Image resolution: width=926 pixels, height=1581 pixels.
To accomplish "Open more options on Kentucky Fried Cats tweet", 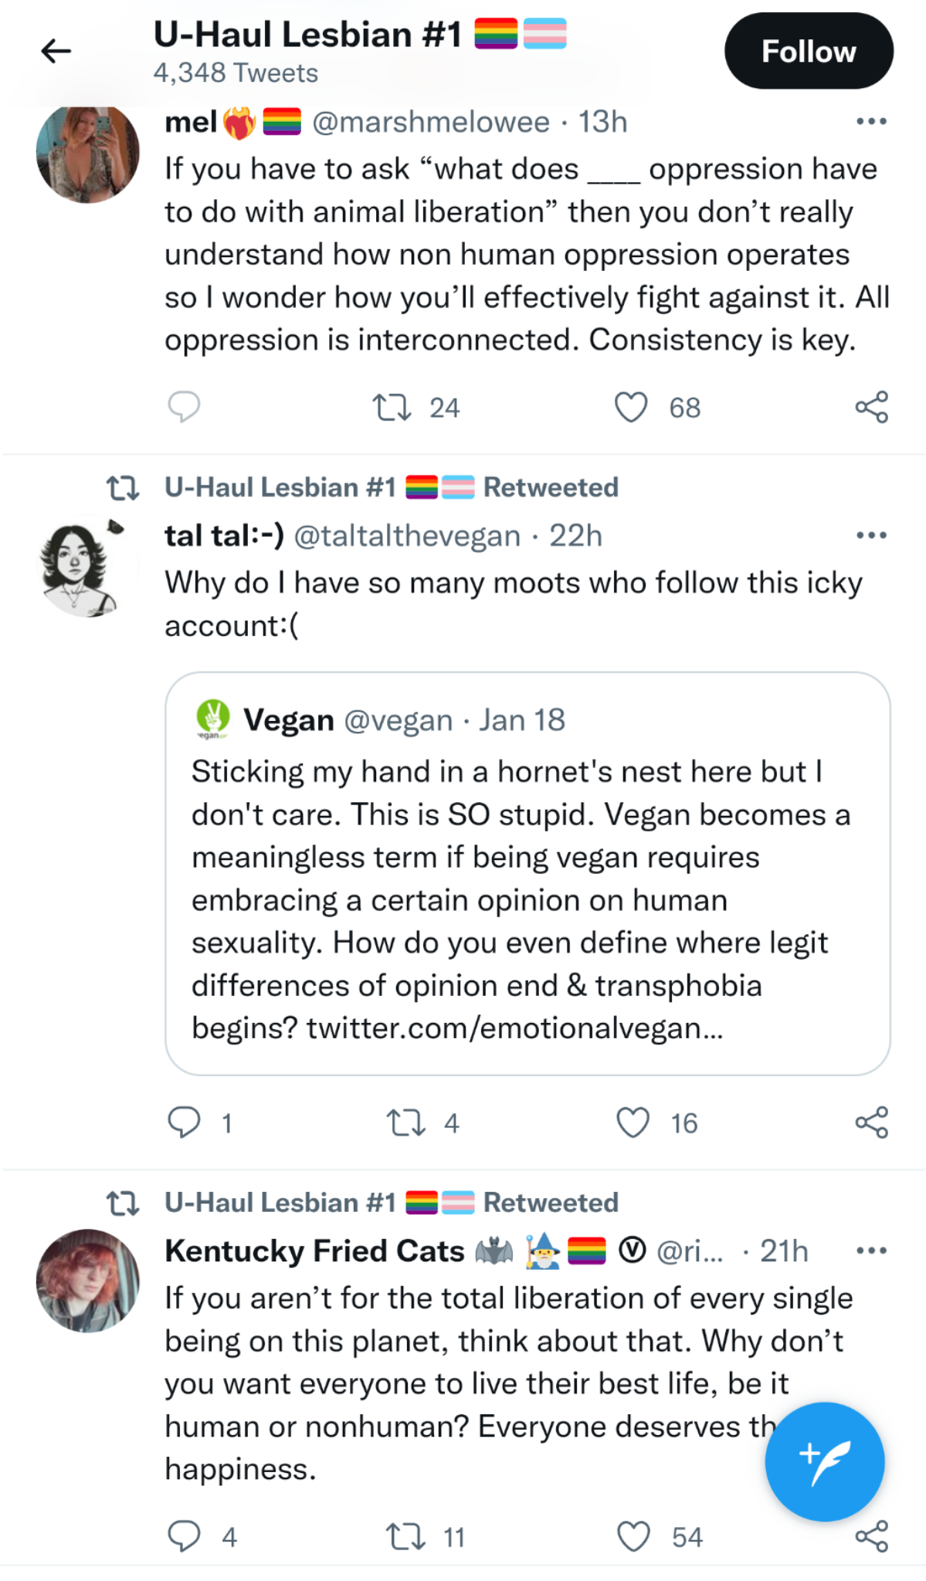I will (872, 1250).
